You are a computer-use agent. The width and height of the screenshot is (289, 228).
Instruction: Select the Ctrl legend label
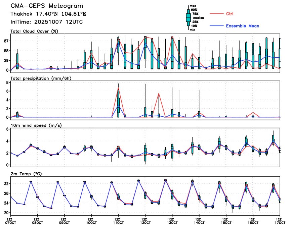(230, 14)
